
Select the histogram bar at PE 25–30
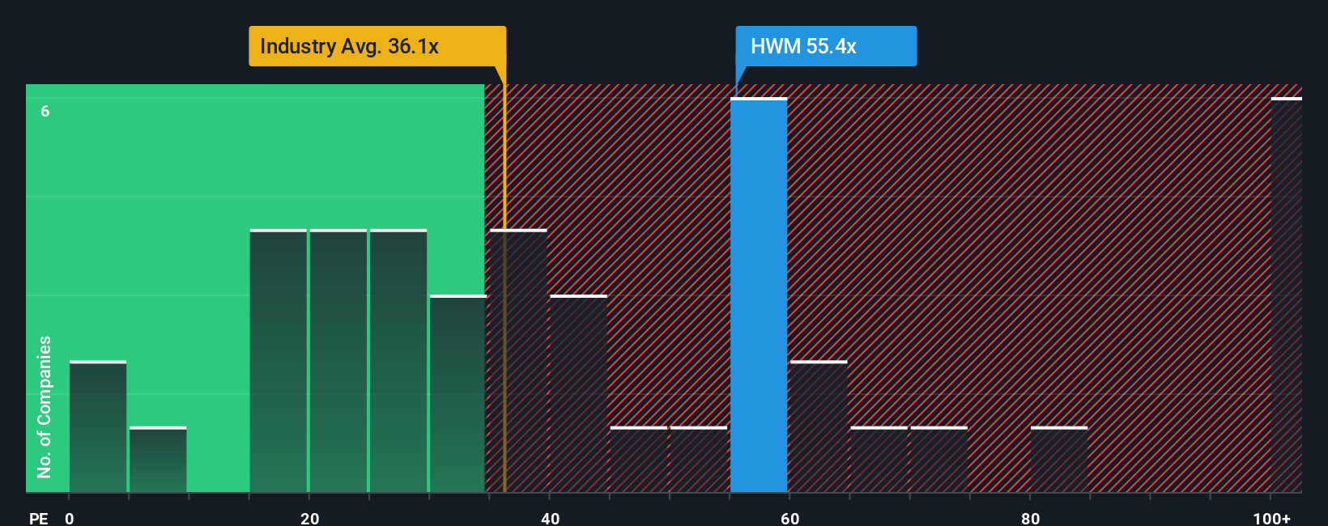(398, 361)
